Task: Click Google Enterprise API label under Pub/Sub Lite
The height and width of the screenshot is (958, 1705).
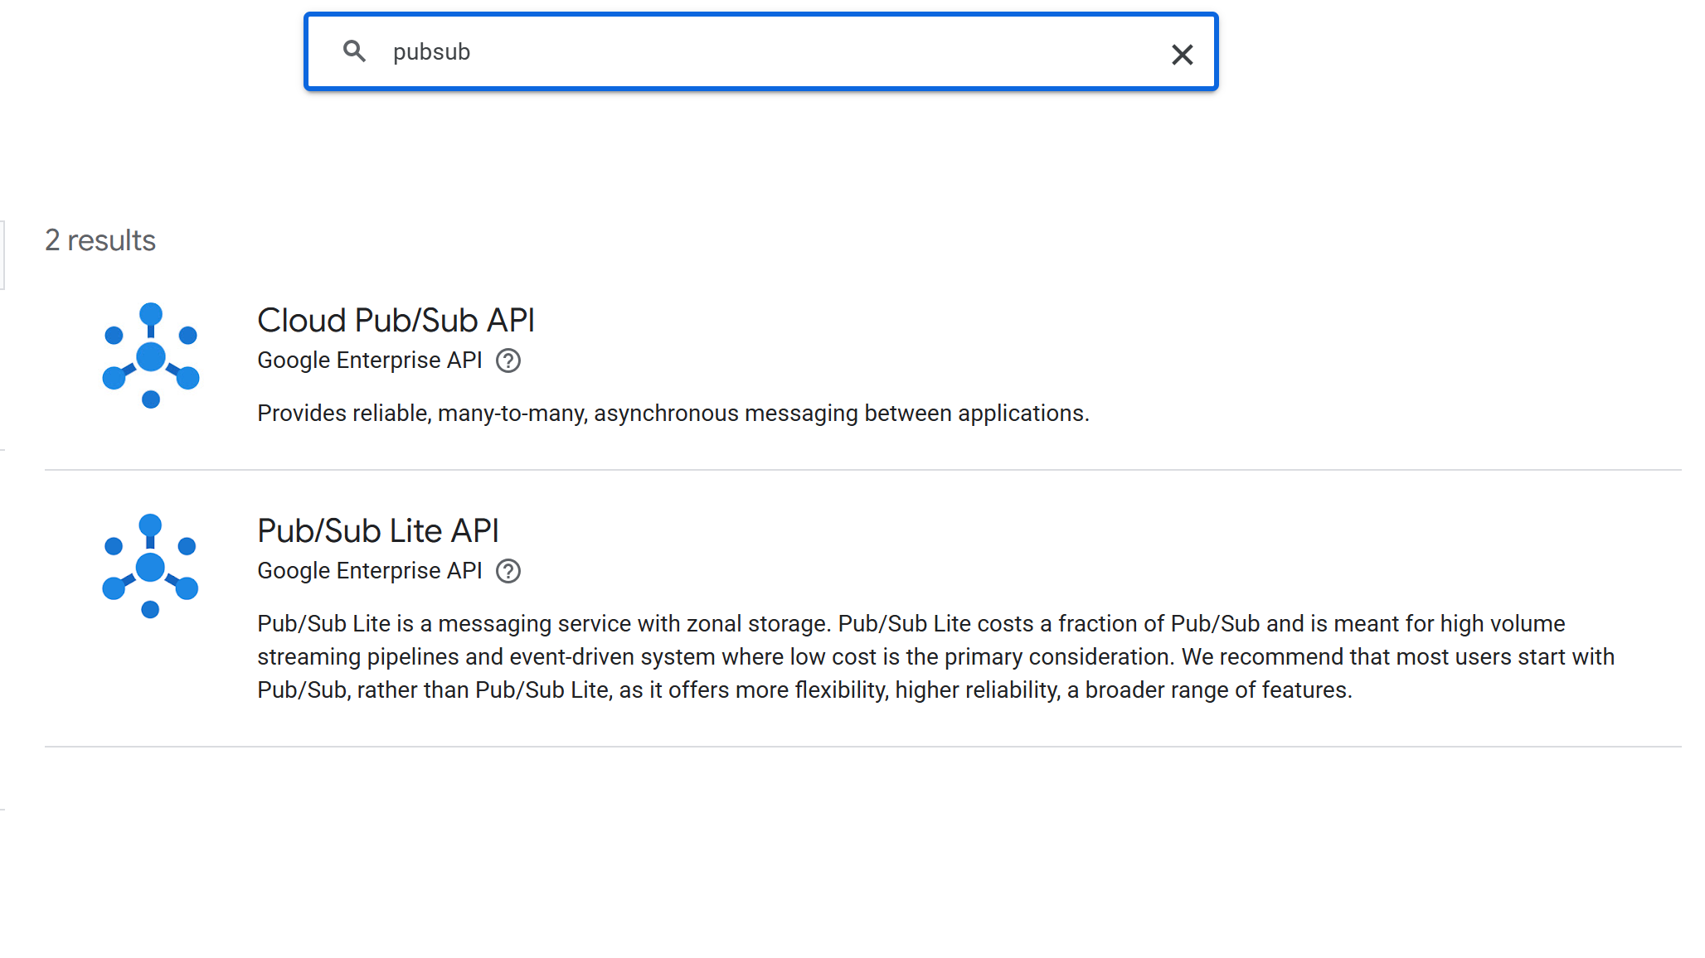Action: (369, 571)
